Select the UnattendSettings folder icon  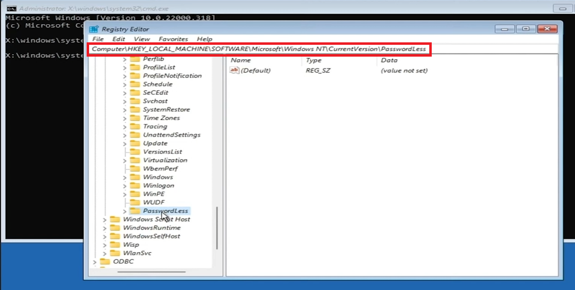pyautogui.click(x=135, y=135)
